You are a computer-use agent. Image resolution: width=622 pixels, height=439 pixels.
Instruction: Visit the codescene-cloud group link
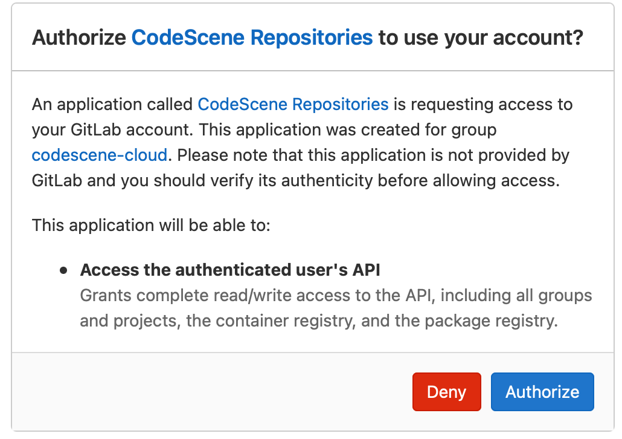click(x=99, y=155)
